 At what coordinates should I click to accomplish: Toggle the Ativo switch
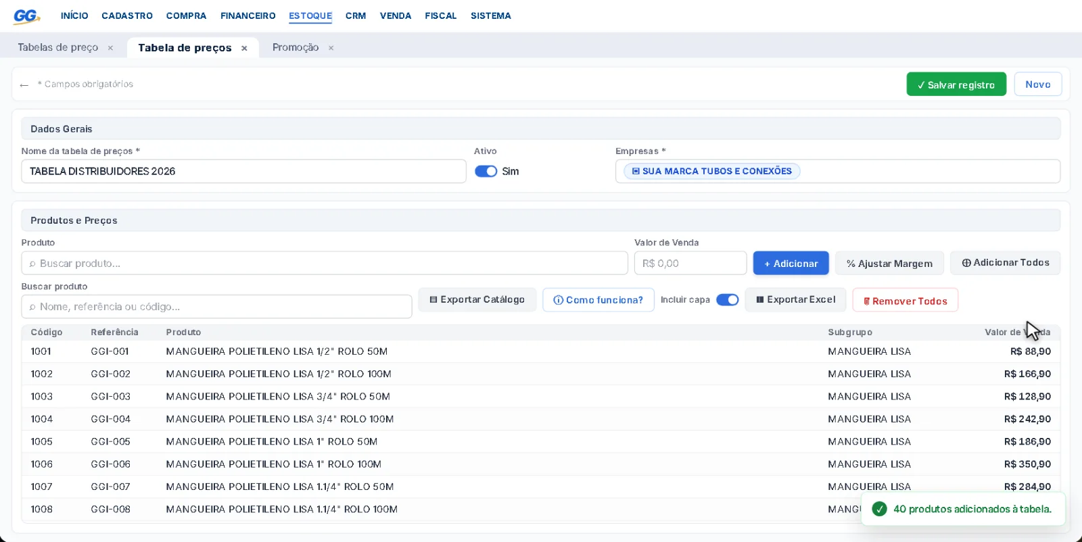pos(486,172)
